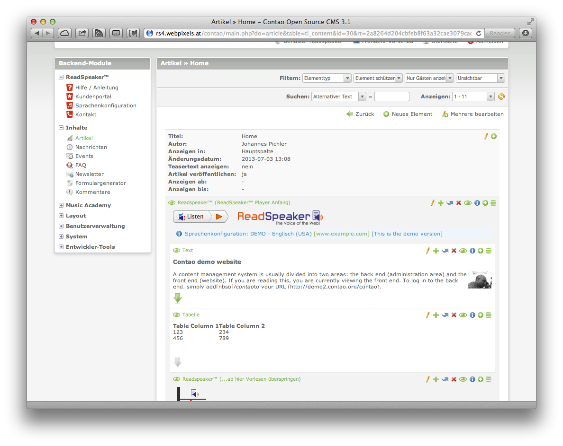Toggle visibility of Readspeaker Player Anfang element
Screen dimensions: 563x446
[x=467, y=203]
